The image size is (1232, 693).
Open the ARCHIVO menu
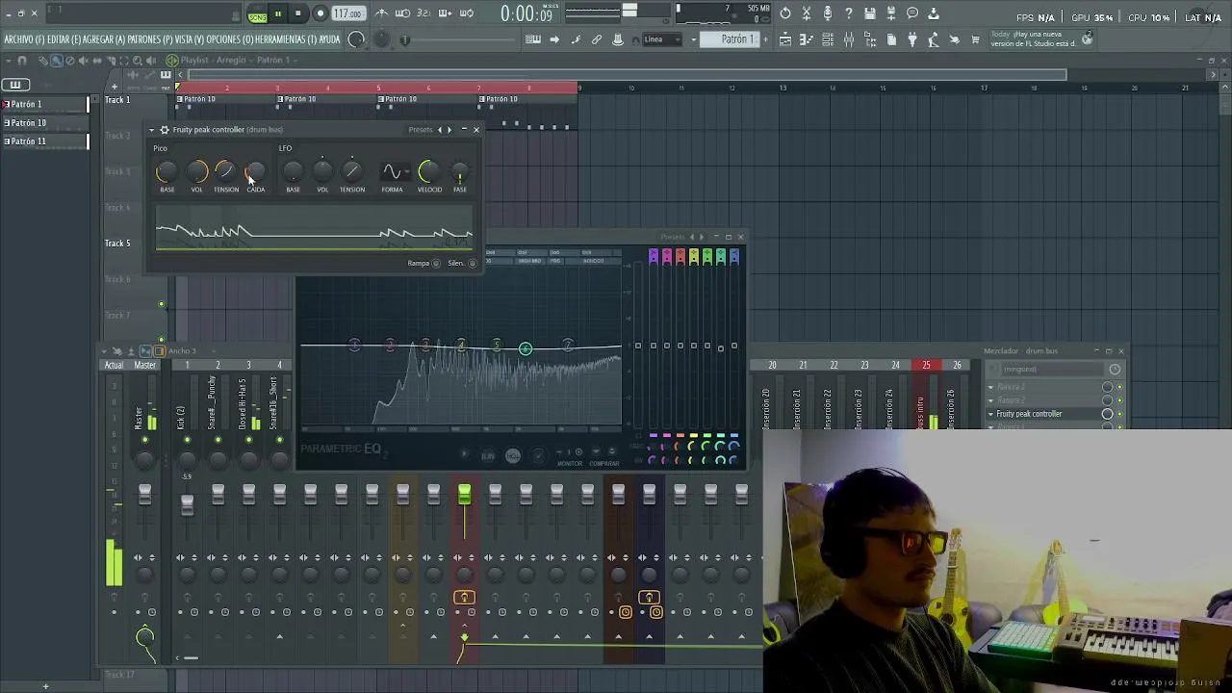[x=25, y=39]
